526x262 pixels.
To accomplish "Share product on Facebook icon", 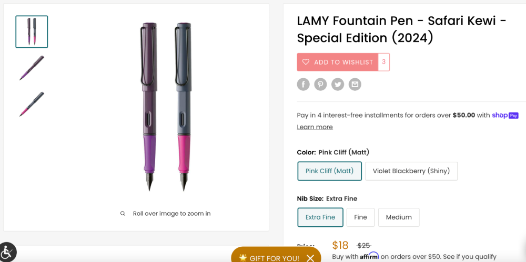I will [303, 84].
